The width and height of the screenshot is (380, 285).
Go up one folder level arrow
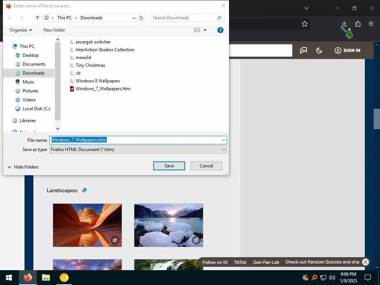(x=37, y=18)
